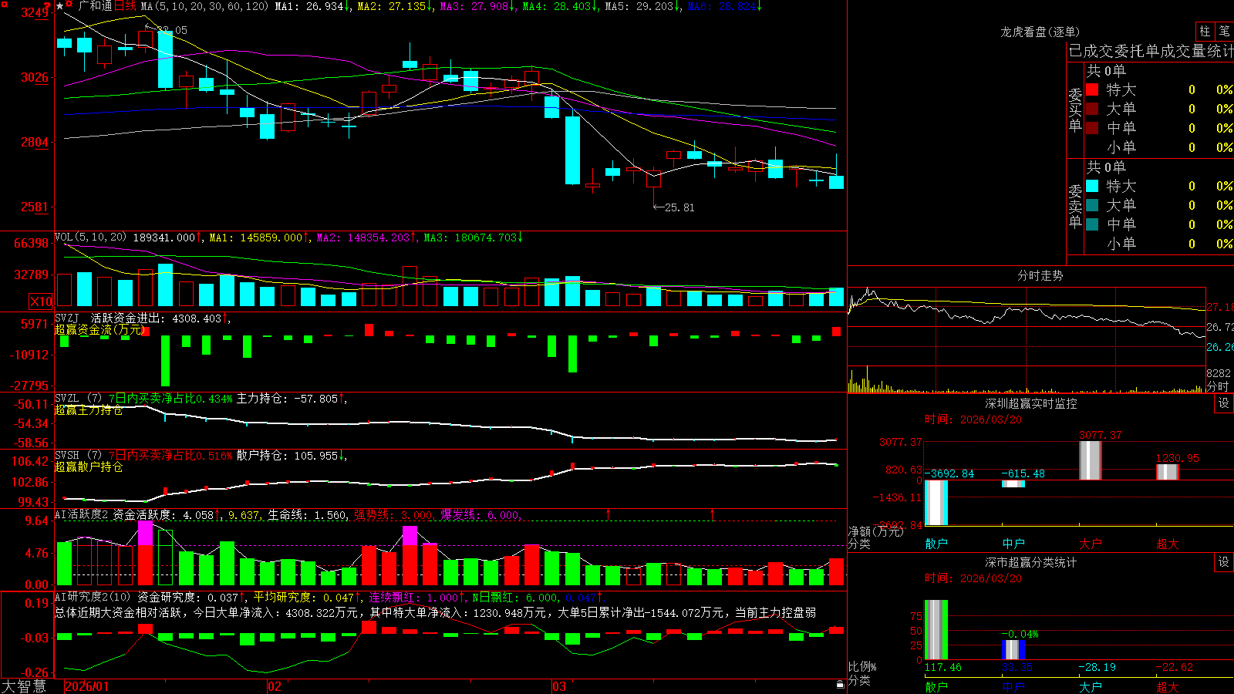
Task: Click the 大户 bar valued 3077.37
Action: 1091,460
